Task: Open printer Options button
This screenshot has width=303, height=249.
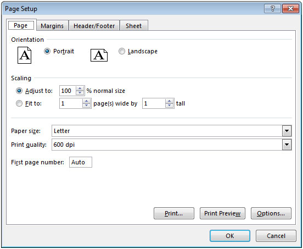Action: point(271,213)
